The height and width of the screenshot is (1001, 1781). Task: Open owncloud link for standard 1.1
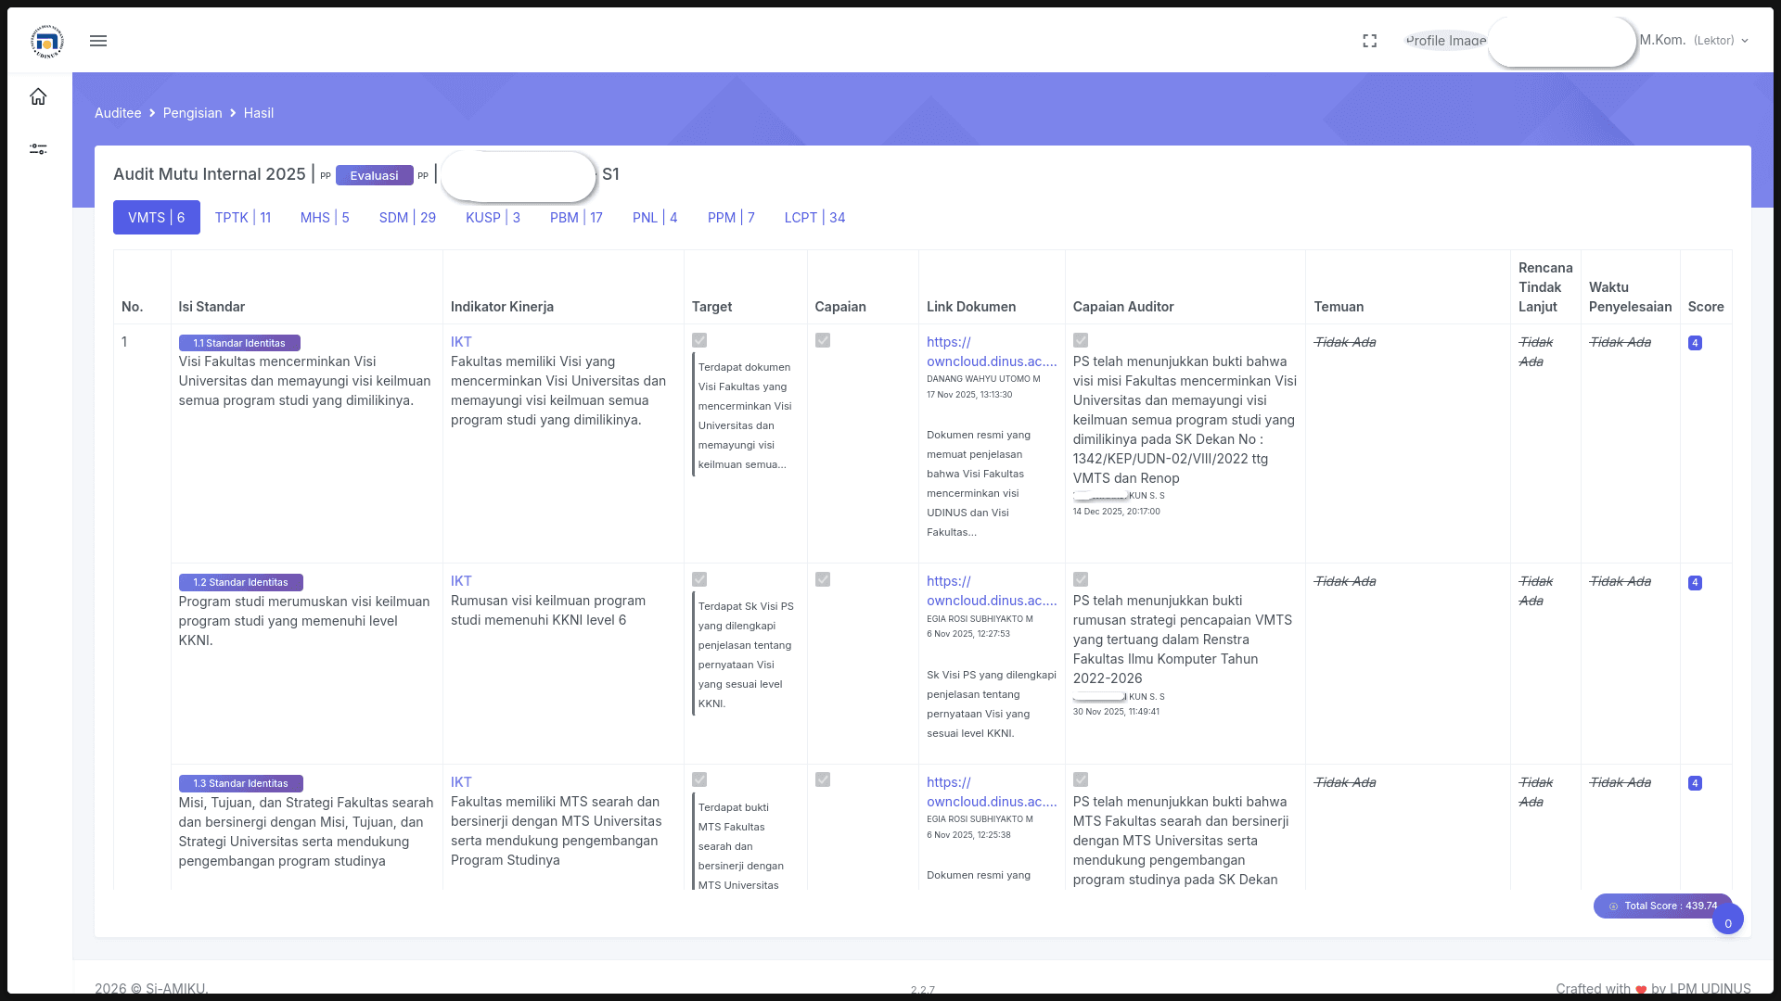[991, 352]
